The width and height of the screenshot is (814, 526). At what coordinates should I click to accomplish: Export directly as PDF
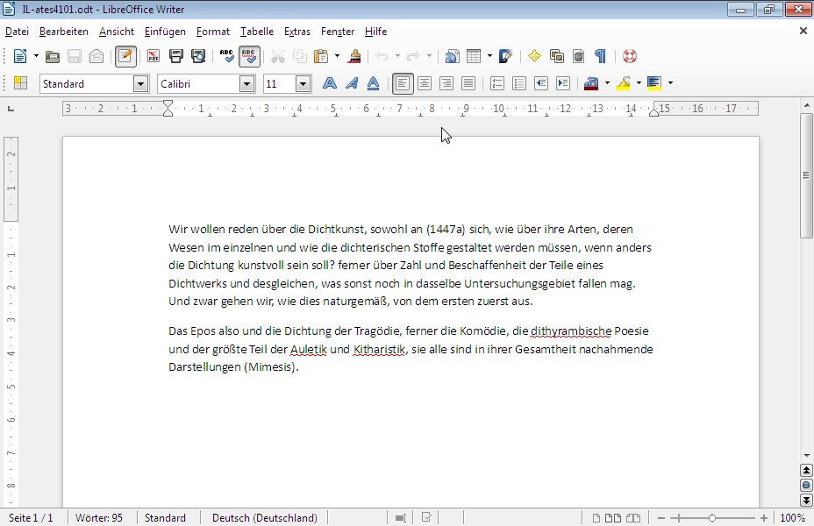click(x=154, y=56)
